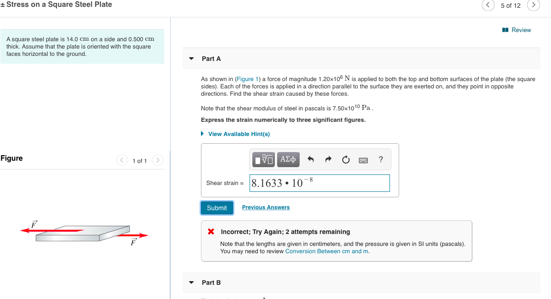Collapse Part A section

coord(192,59)
